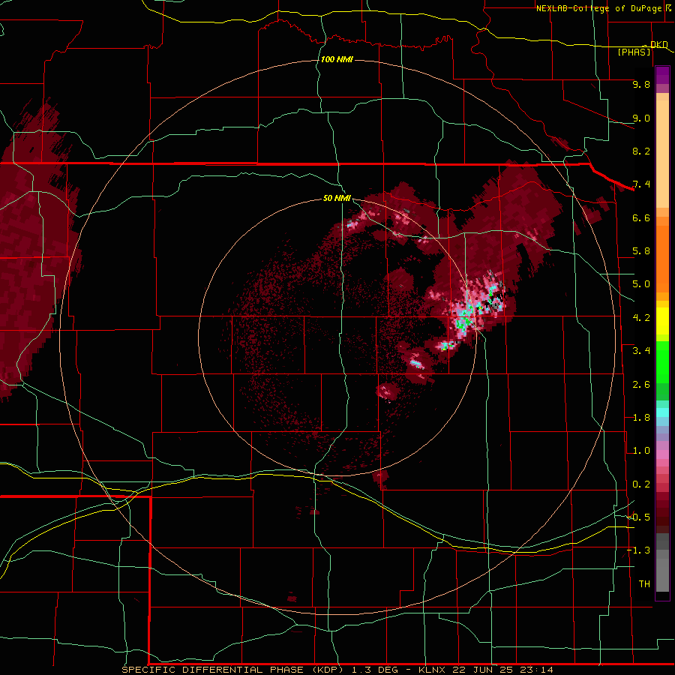Screen dimensions: 675x675
Task: Click the 5.0 value on the color scale
Action: click(x=641, y=284)
